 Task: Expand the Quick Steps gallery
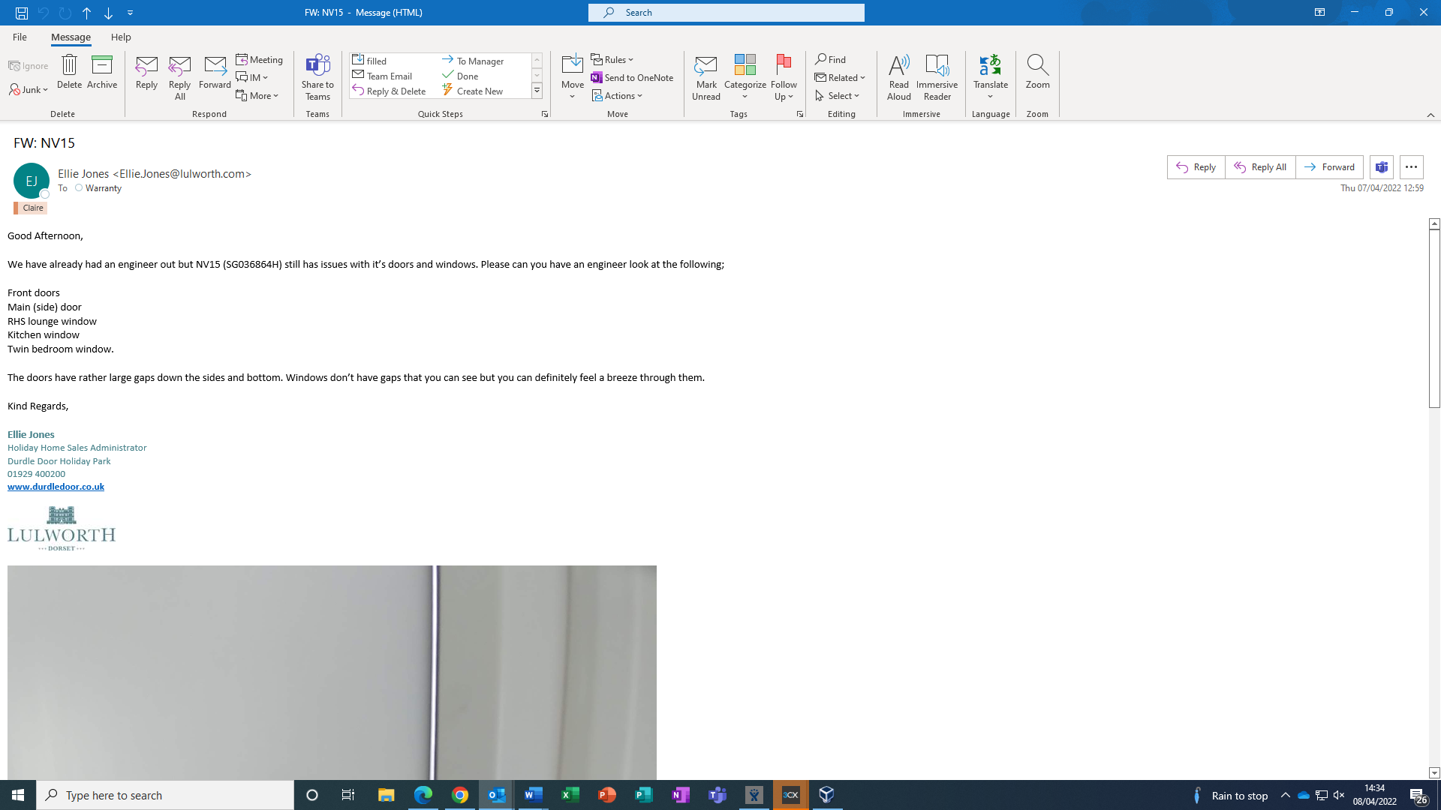click(537, 91)
